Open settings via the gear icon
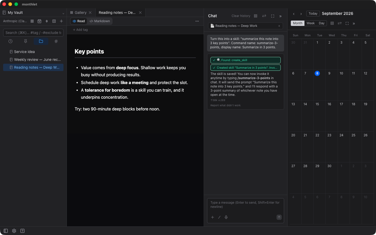Screen dimensions: 376x235 [14, 231]
